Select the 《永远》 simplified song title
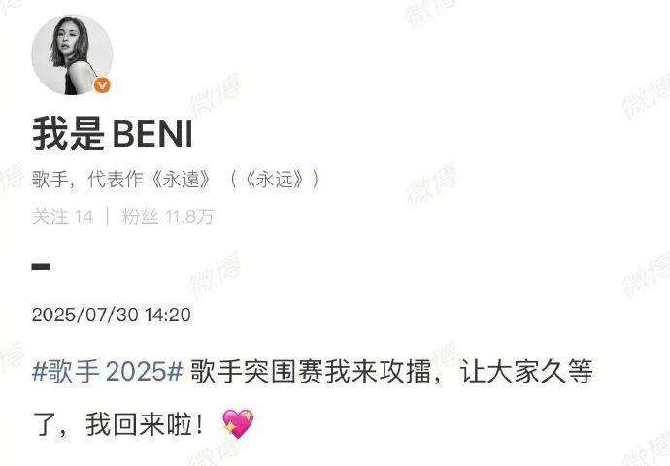Image resolution: width=670 pixels, height=466 pixels. click(275, 180)
